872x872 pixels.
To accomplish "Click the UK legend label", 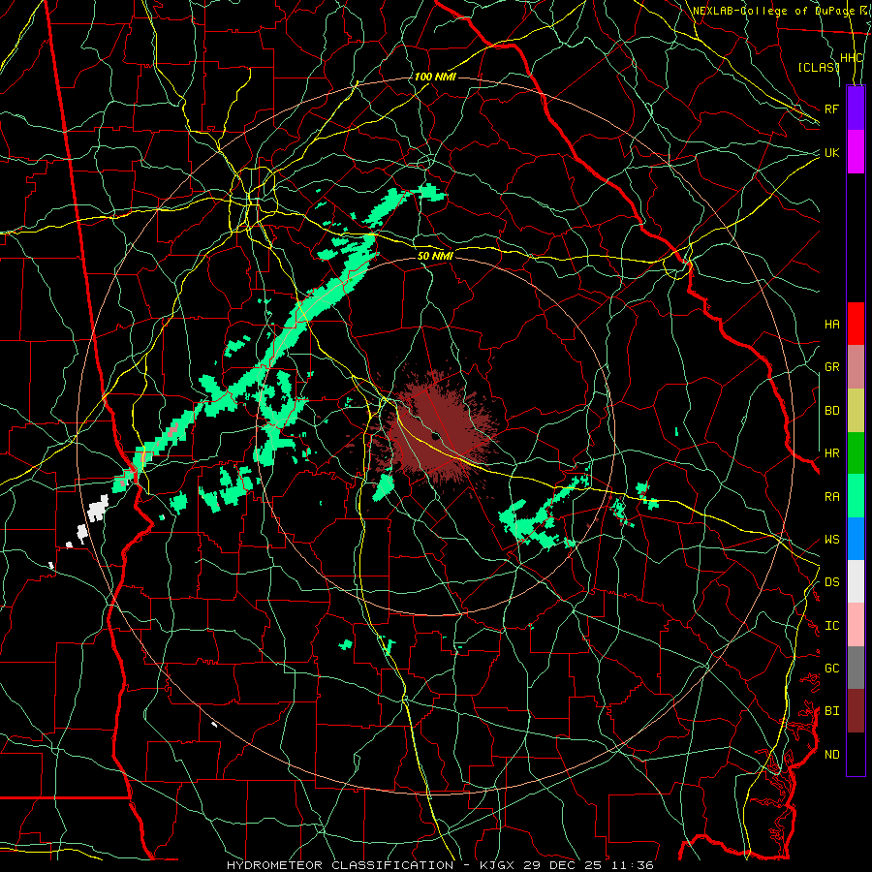I will tap(832, 152).
